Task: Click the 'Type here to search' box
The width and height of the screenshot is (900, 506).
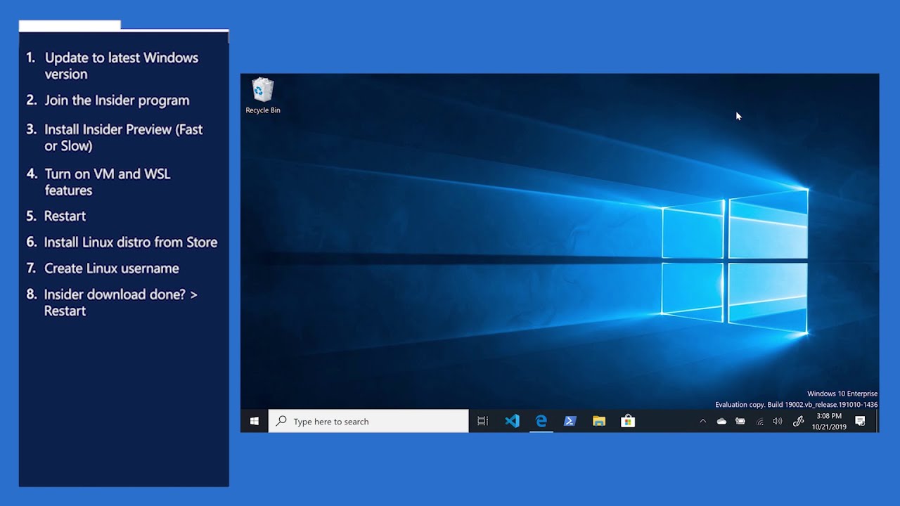Action: coord(368,422)
